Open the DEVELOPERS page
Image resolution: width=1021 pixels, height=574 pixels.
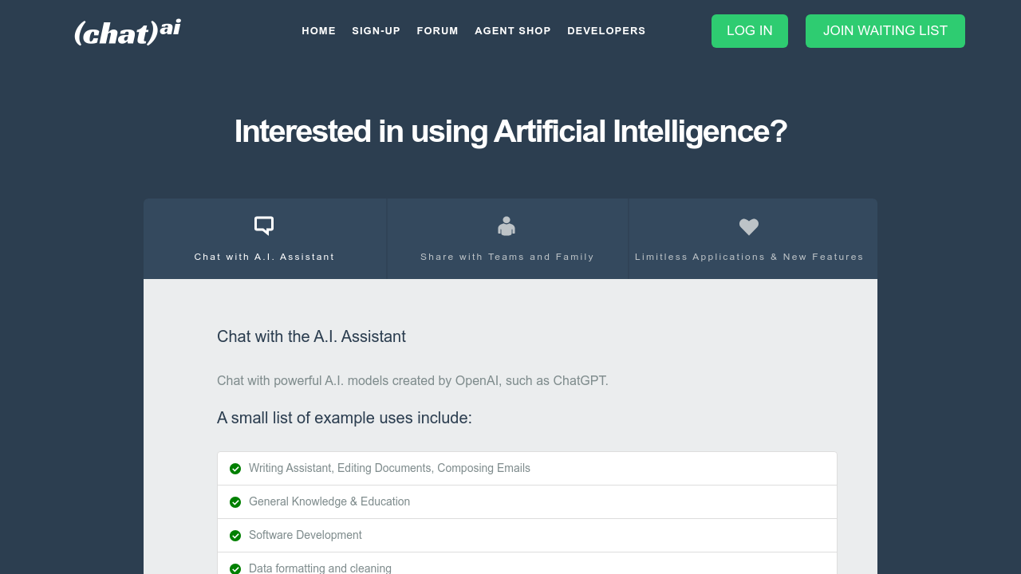click(x=606, y=31)
